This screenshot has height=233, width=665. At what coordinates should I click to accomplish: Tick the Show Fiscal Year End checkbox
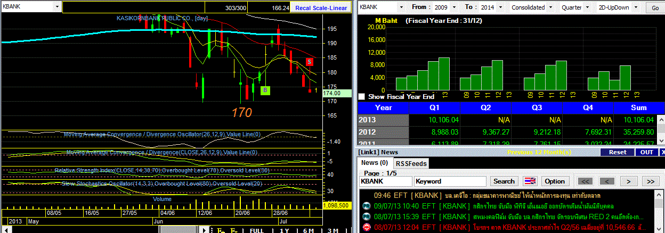(x=362, y=96)
